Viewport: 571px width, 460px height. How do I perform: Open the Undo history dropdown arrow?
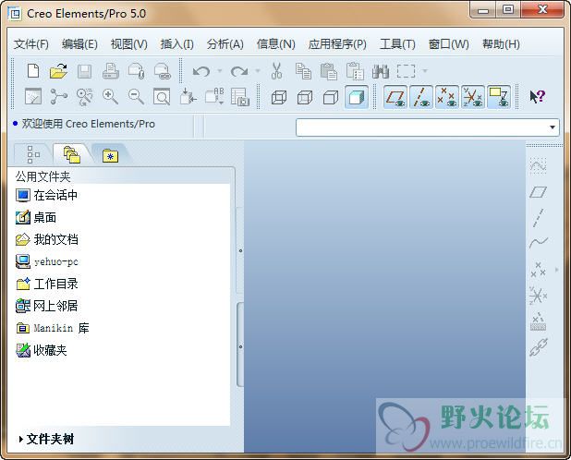pyautogui.click(x=220, y=70)
